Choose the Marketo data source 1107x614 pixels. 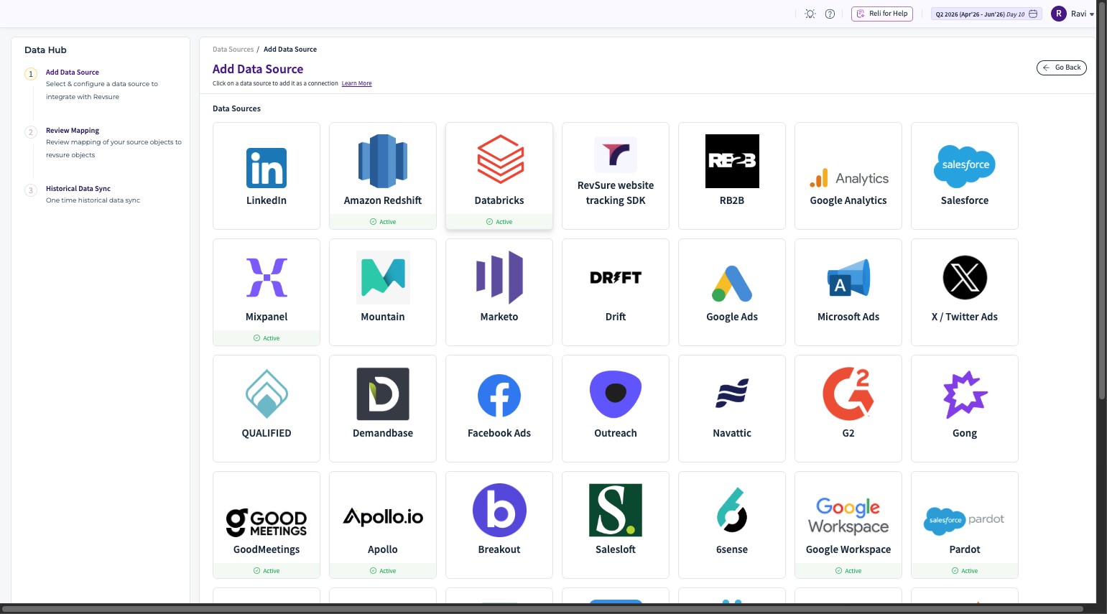coord(499,292)
